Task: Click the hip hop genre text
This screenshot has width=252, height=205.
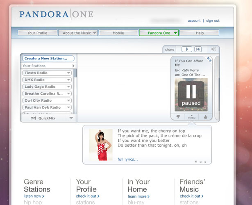Action: [33, 202]
